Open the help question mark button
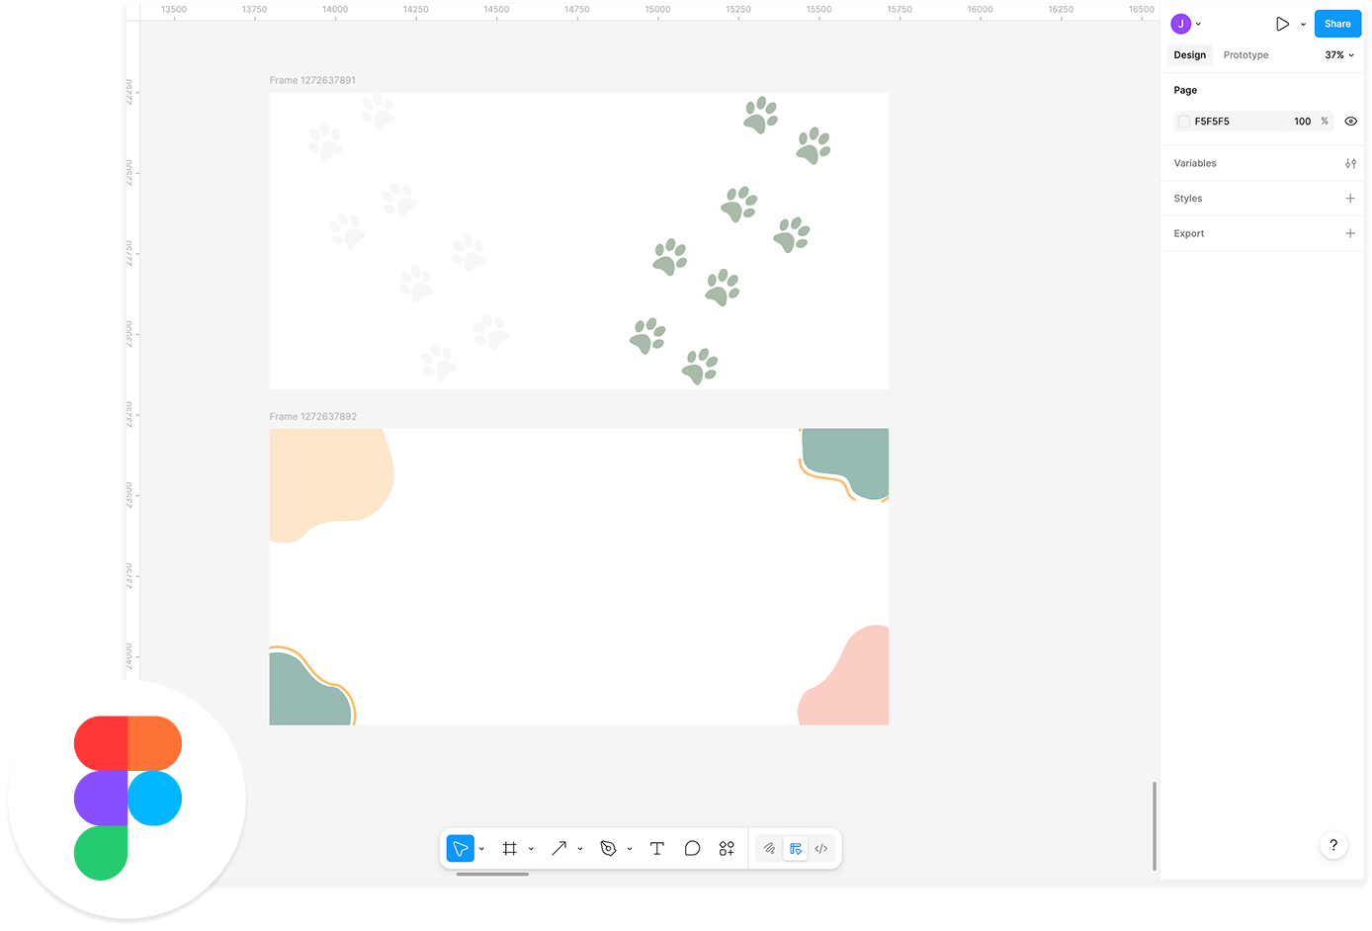Viewport: 1372px width, 931px height. coord(1333,845)
